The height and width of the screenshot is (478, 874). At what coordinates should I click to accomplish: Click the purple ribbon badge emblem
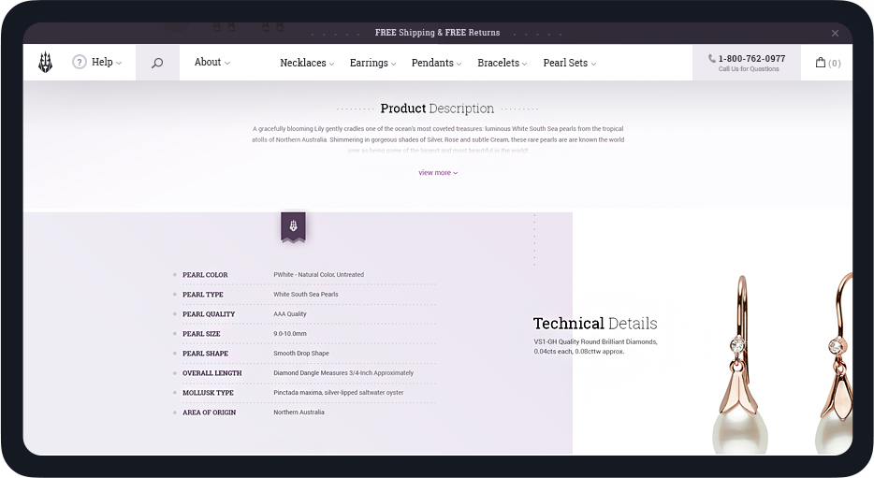pos(293,226)
